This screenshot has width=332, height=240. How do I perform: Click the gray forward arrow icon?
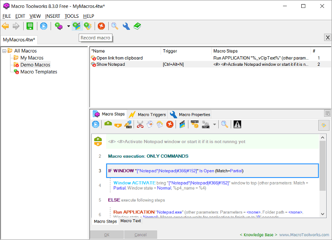coord(16,26)
